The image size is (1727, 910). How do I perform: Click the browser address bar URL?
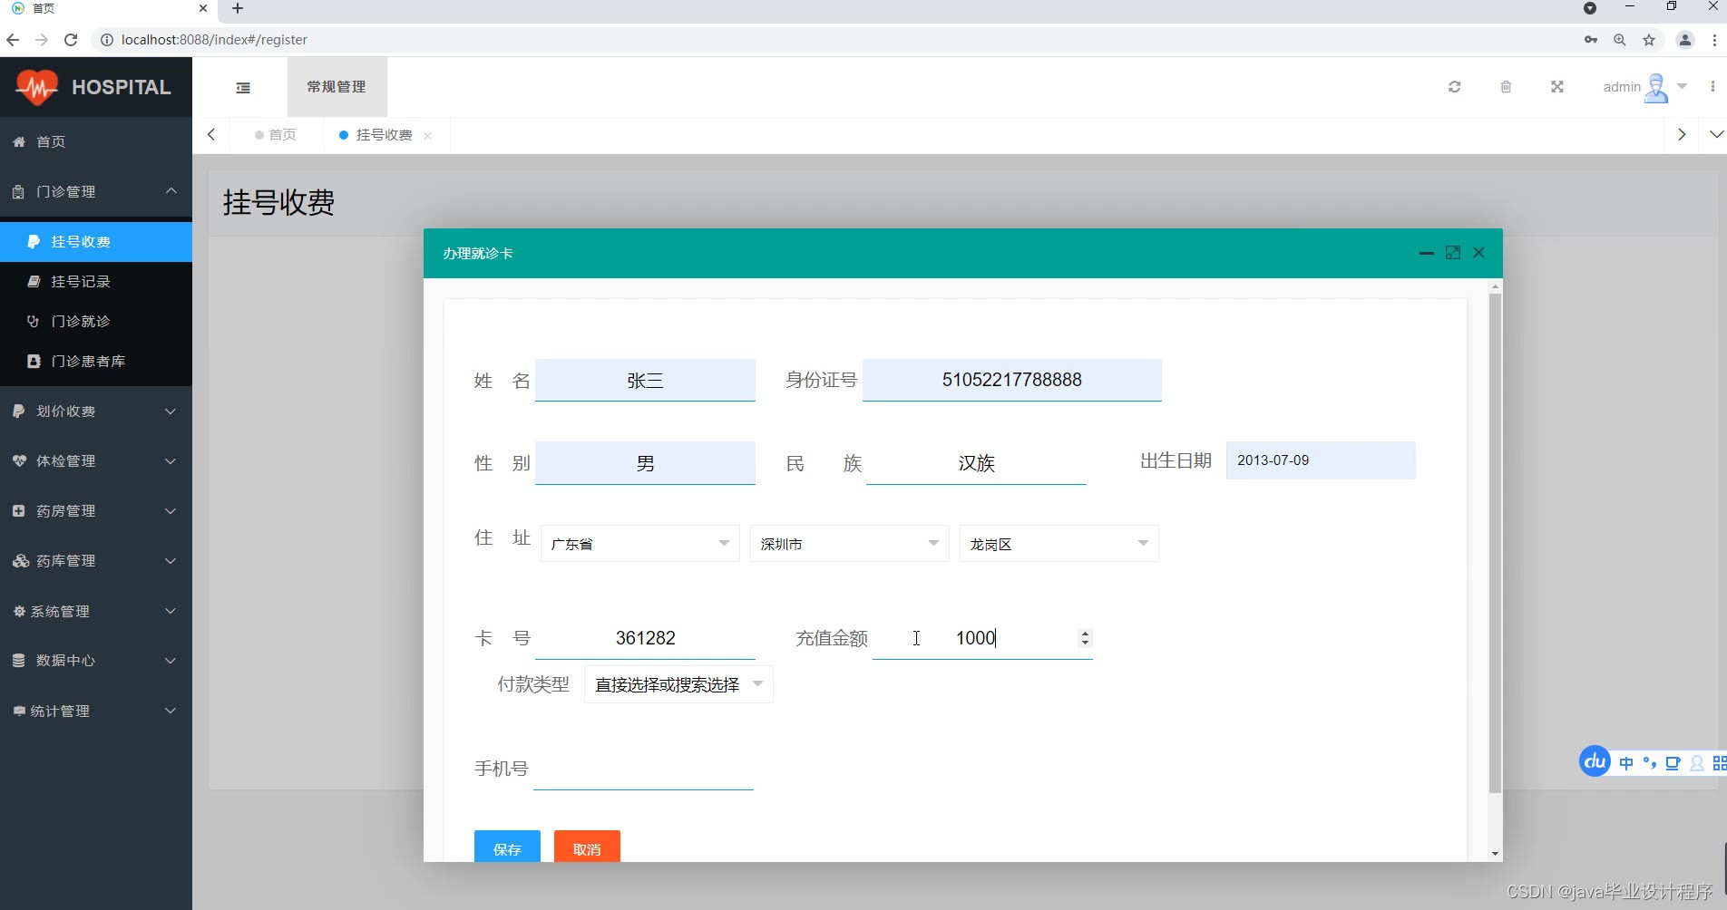click(x=214, y=40)
